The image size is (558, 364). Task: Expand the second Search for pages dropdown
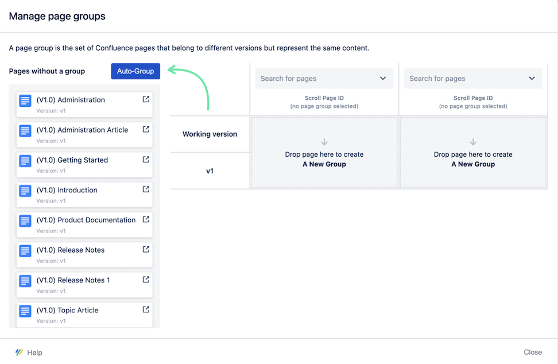[532, 79]
